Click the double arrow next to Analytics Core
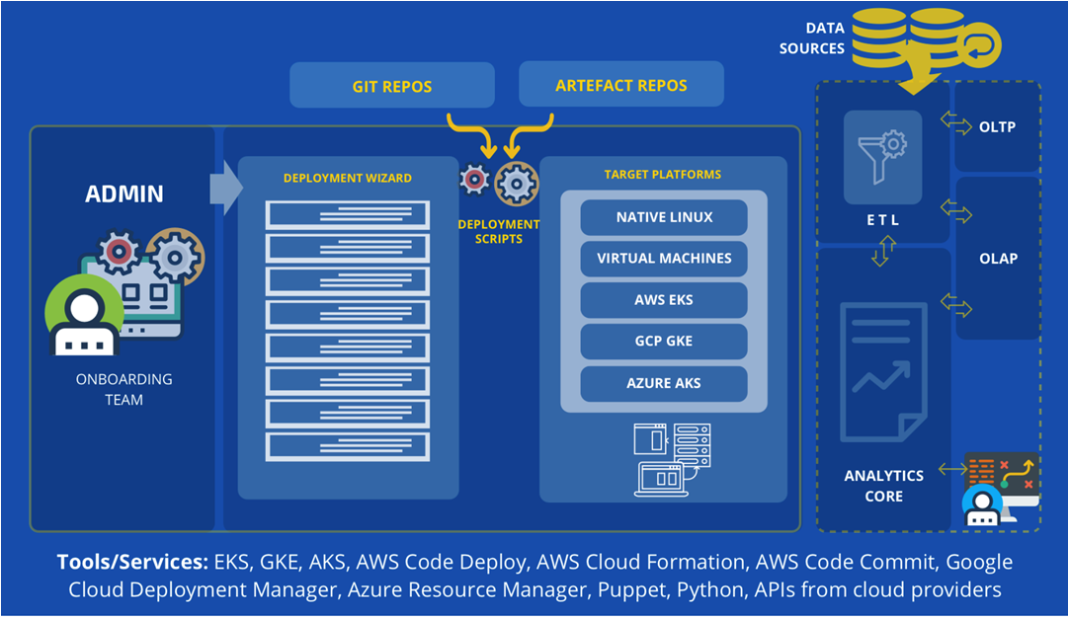Image resolution: width=1069 pixels, height=620 pixels. click(x=954, y=471)
